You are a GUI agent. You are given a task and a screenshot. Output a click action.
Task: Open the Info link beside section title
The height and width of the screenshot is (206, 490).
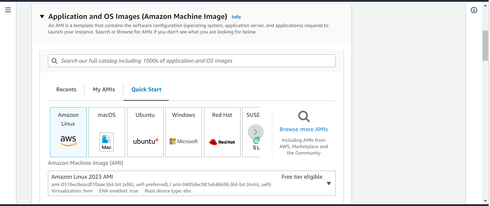coord(236,17)
